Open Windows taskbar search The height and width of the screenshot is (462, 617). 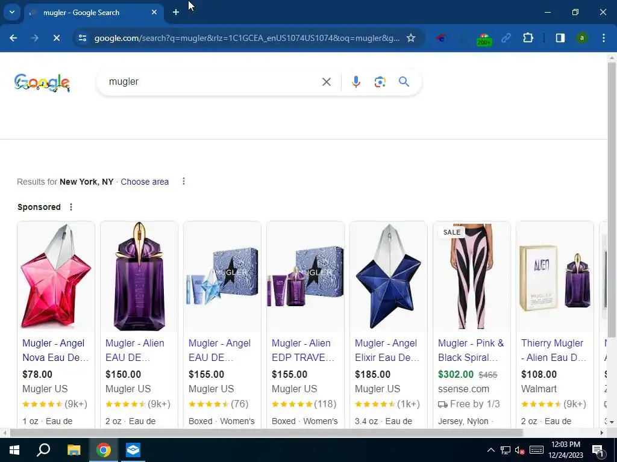click(x=43, y=450)
